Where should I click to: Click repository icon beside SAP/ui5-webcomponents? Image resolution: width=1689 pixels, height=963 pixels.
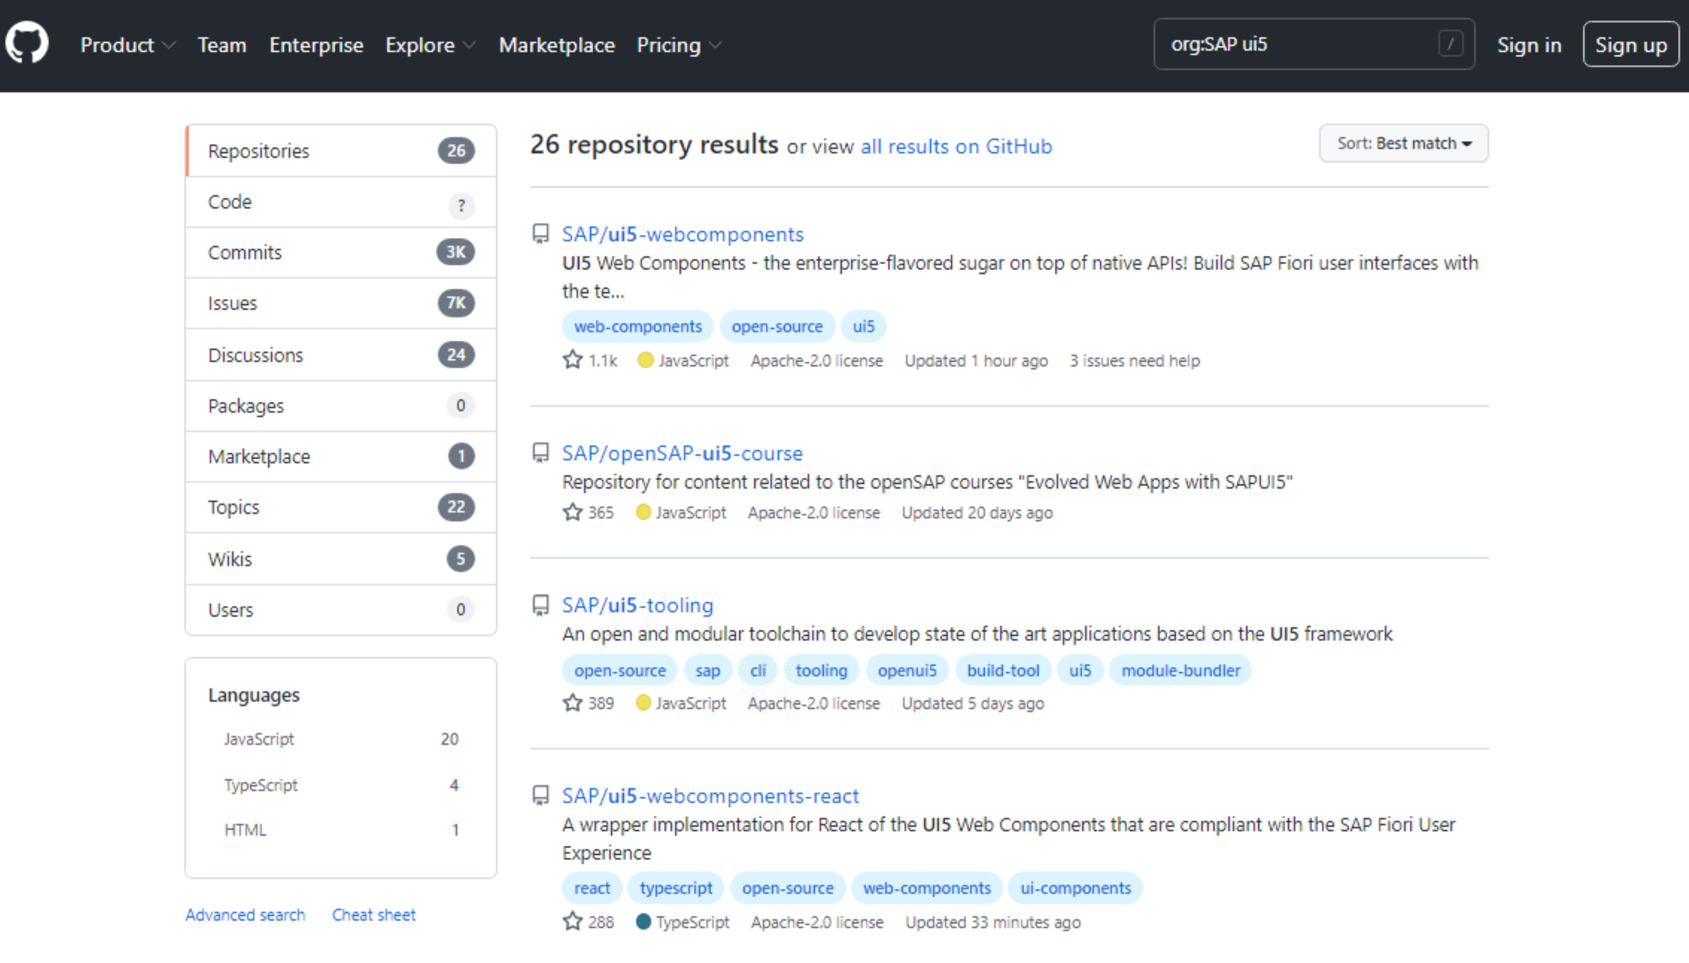point(541,234)
